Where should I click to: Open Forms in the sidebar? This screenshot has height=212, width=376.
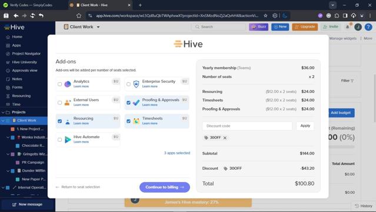click(17, 88)
